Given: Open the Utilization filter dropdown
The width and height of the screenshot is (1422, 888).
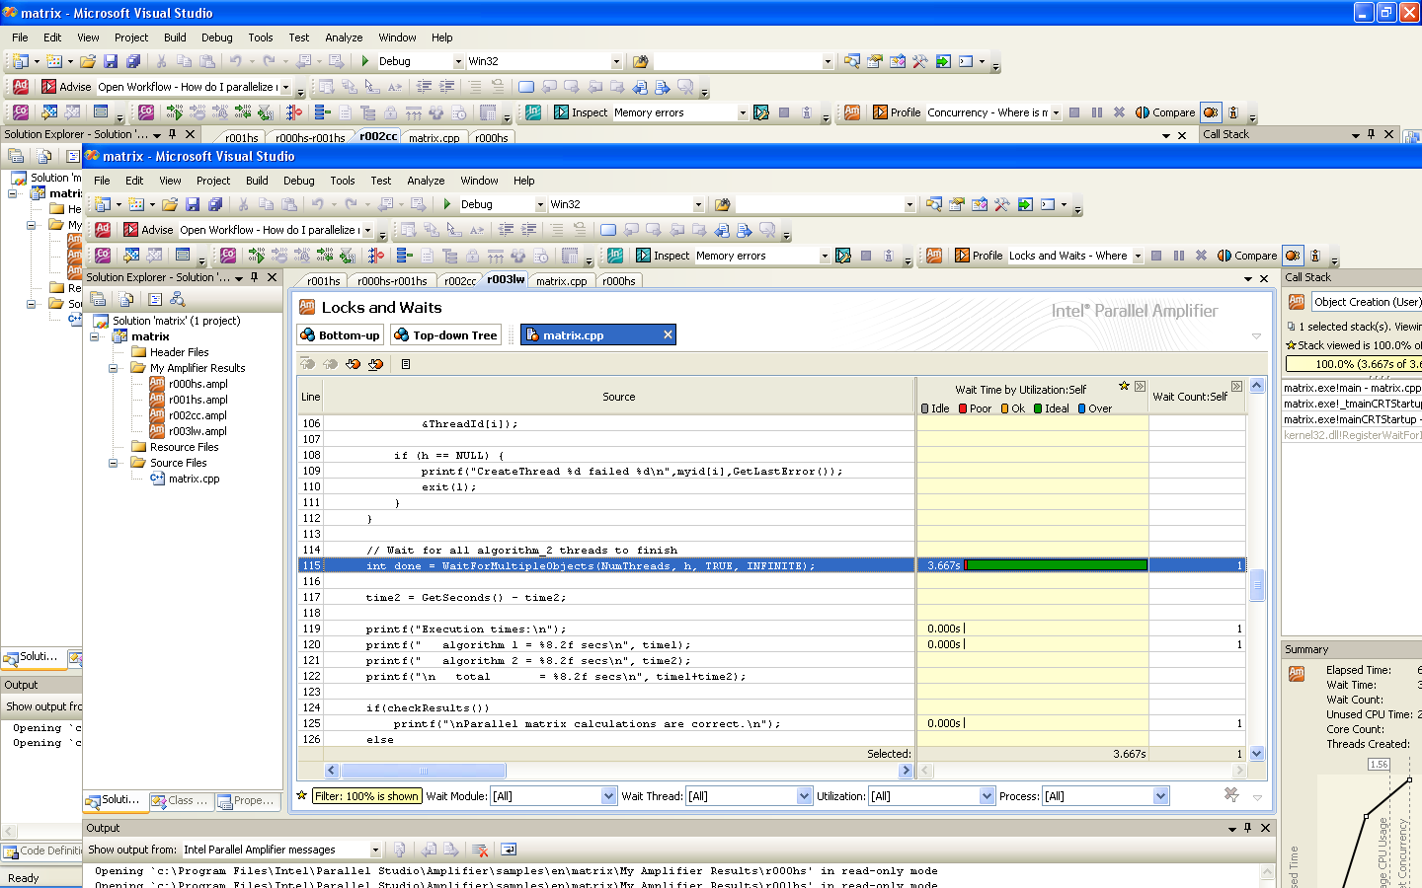Looking at the screenshot, I should point(987,796).
